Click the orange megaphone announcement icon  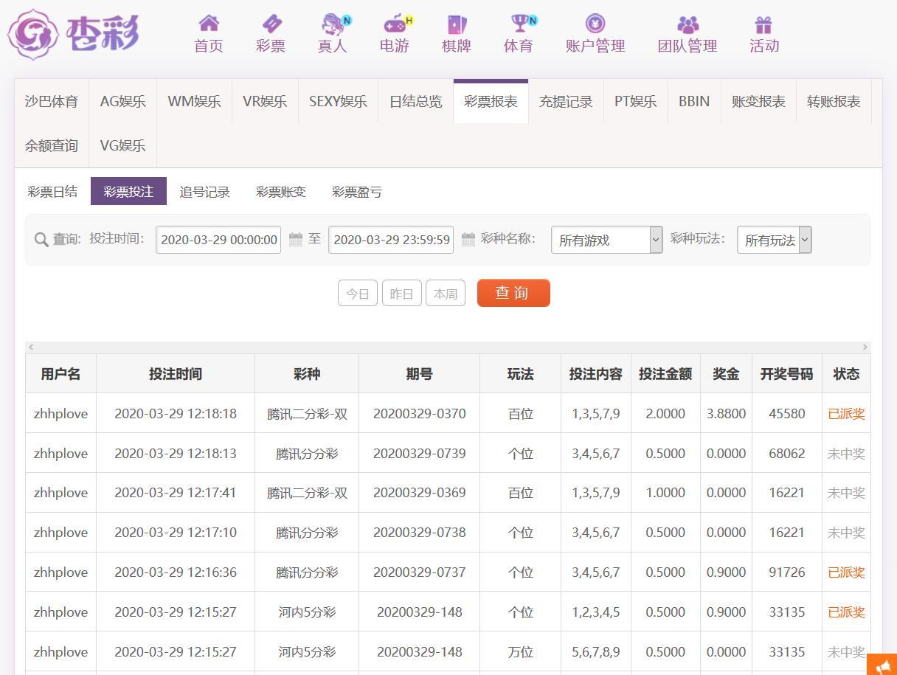click(882, 664)
